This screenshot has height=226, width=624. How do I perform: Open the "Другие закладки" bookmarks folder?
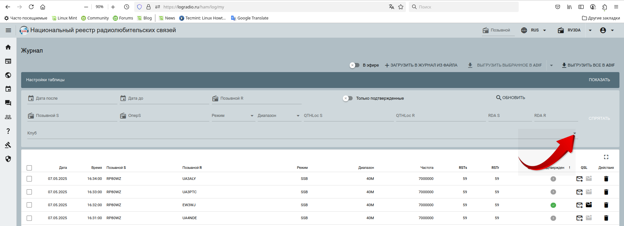coord(601,18)
